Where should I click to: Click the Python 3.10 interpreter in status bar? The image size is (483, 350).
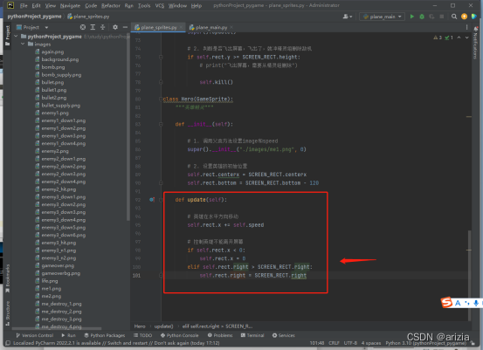click(425, 343)
